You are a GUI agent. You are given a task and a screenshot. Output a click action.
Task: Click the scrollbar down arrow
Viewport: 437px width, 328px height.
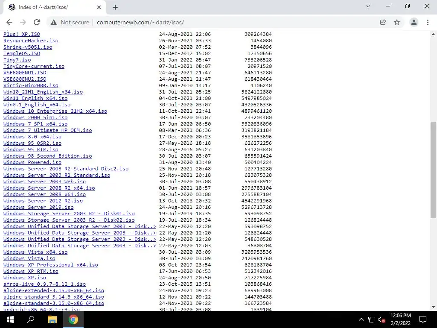[433, 307]
